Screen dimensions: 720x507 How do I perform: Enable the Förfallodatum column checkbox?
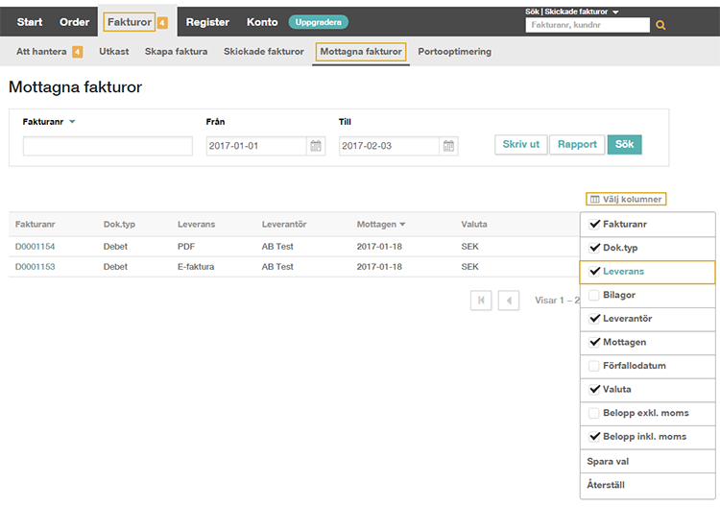[x=593, y=366]
